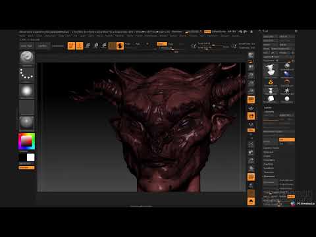Open the empty texture slot
Viewport: 316px width, 237px height.
coord(26,107)
